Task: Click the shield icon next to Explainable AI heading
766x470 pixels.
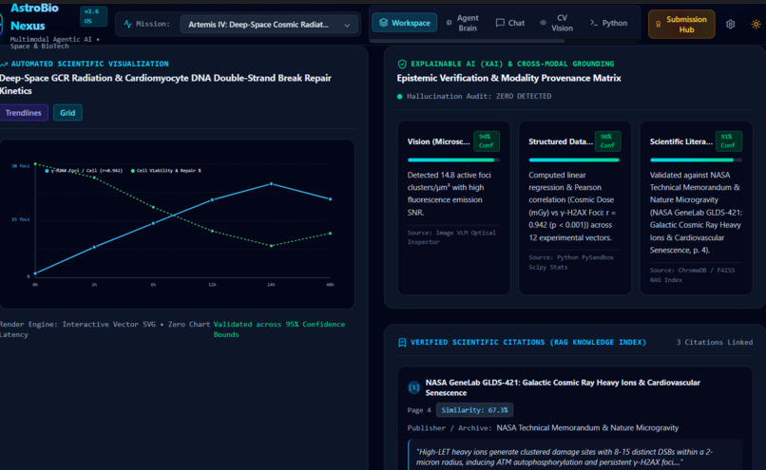Action: click(402, 64)
